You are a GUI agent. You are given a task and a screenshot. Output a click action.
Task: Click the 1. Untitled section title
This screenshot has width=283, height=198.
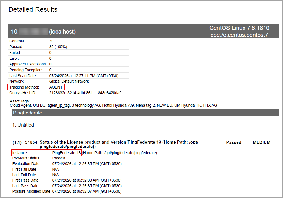pyautogui.click(x=23, y=125)
